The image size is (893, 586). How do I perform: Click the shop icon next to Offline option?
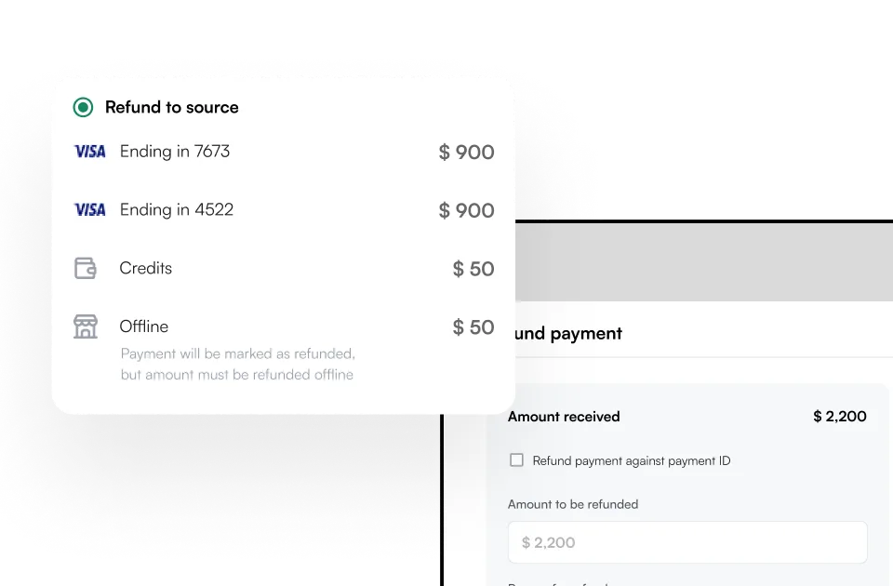(x=86, y=326)
